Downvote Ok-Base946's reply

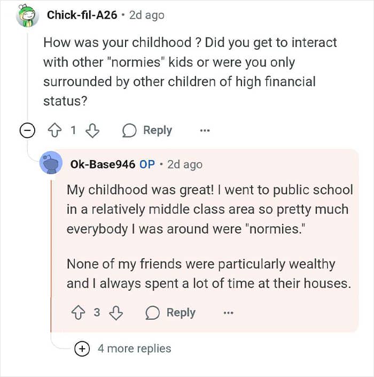(x=116, y=313)
